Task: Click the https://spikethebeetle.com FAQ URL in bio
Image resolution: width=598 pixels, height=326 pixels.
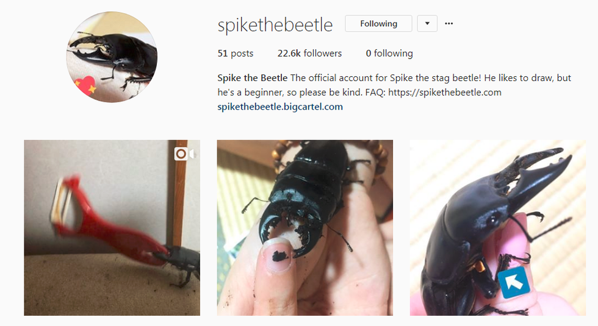Action: coord(445,92)
